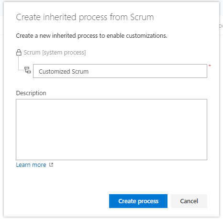The height and width of the screenshot is (219, 223).
Task: Place cursor after the word Scrum in name field
Action: (x=89, y=71)
